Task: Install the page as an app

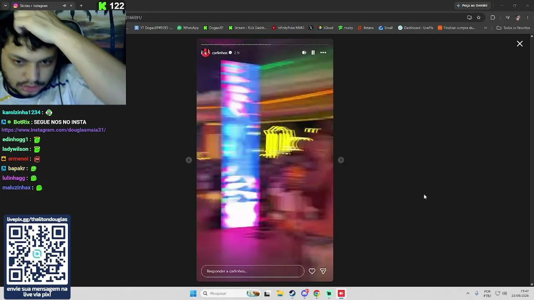Action: (469, 17)
